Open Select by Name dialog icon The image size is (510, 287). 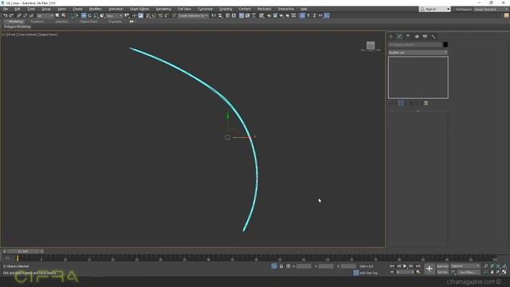pos(64,16)
